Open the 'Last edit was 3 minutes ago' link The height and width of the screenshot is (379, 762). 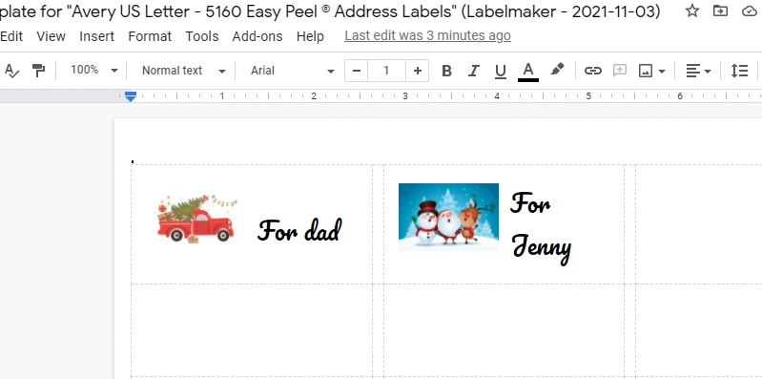427,35
